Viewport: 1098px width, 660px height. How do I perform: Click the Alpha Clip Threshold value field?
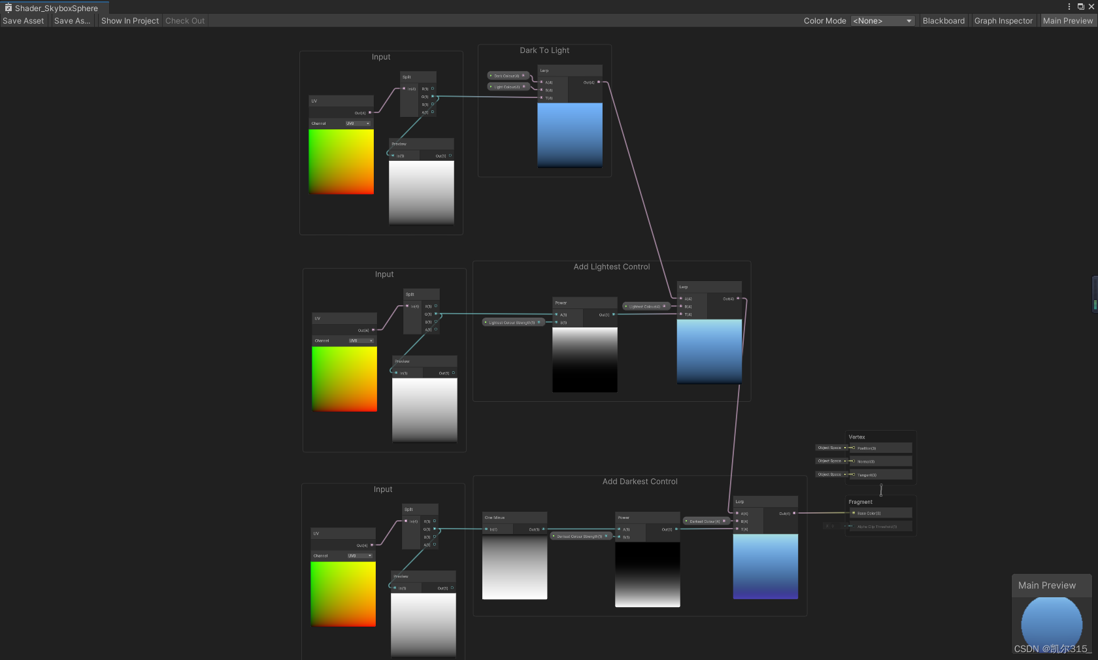click(x=835, y=526)
